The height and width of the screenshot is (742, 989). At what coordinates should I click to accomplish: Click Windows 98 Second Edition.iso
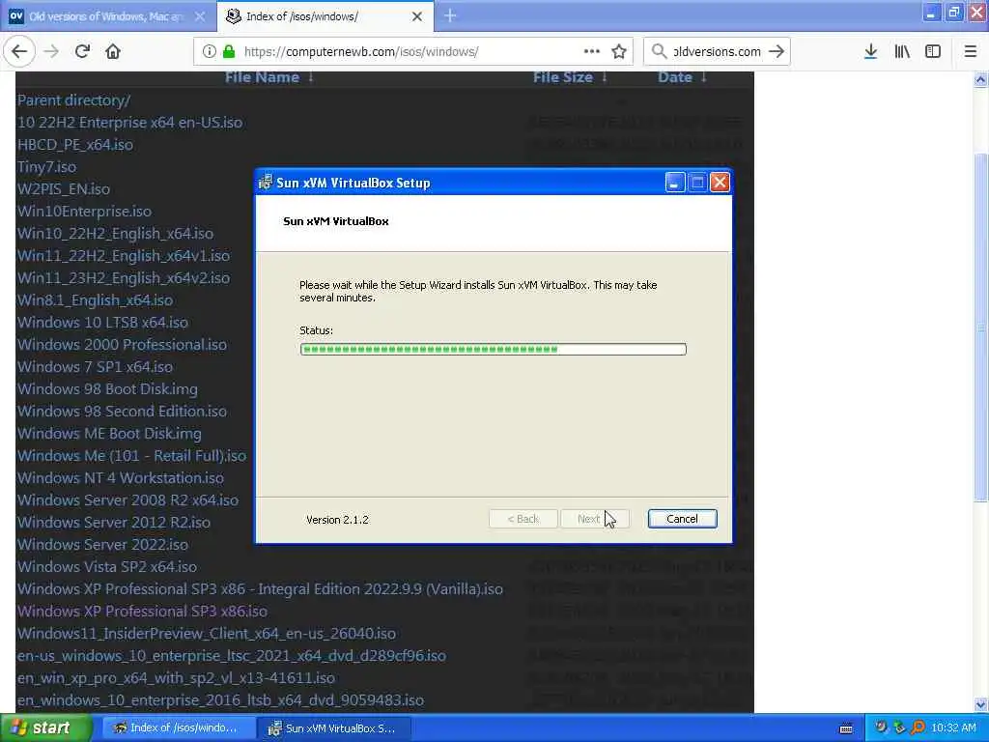pyautogui.click(x=122, y=412)
